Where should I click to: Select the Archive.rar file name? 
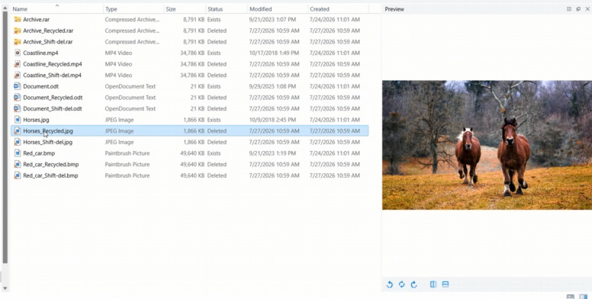pos(37,19)
